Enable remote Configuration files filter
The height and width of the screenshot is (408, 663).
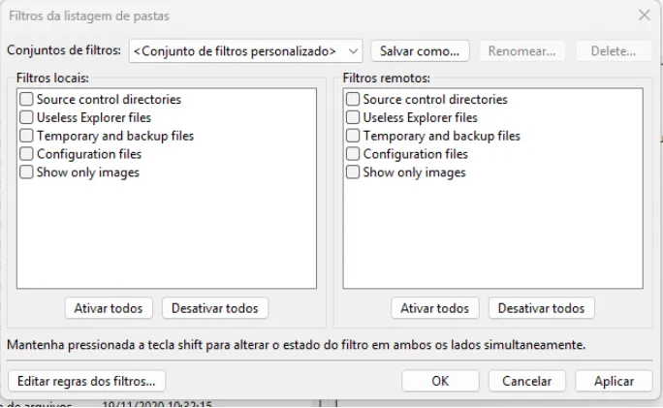[353, 154]
